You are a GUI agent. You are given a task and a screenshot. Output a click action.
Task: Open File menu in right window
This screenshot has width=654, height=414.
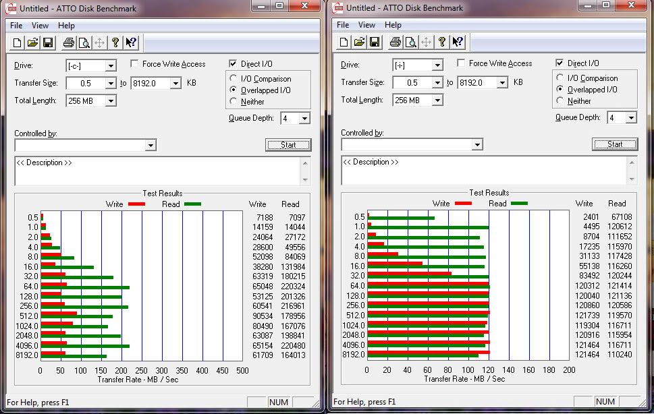343,24
